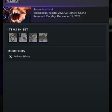This screenshot has height=112, width=112.
Task: Open the Winter 2025 Collector's Cache link
Action: (x=67, y=13)
